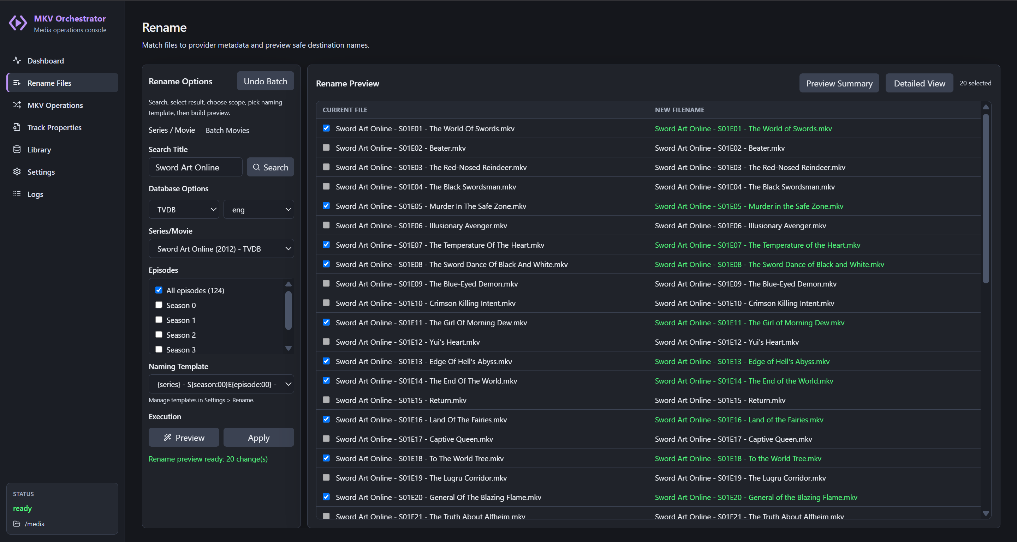Screen dimensions: 1017x542
Task: Click the Rename preview ready status message
Action: tap(208, 459)
